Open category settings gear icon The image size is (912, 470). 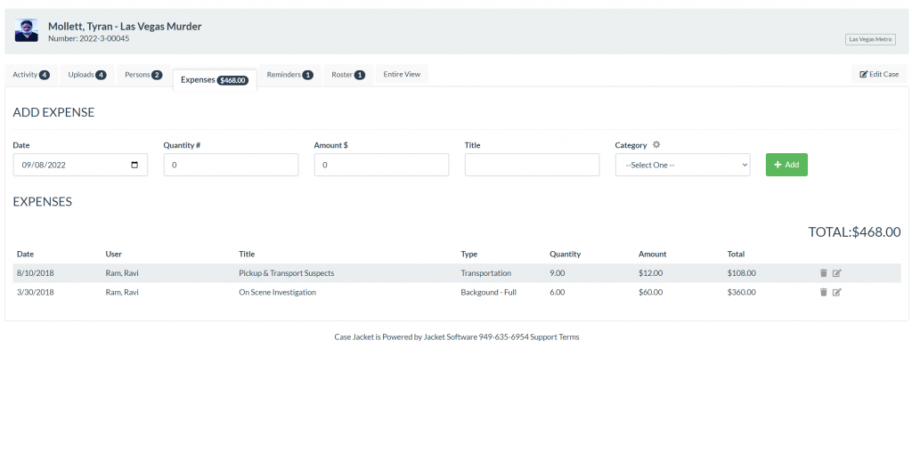[x=656, y=145]
